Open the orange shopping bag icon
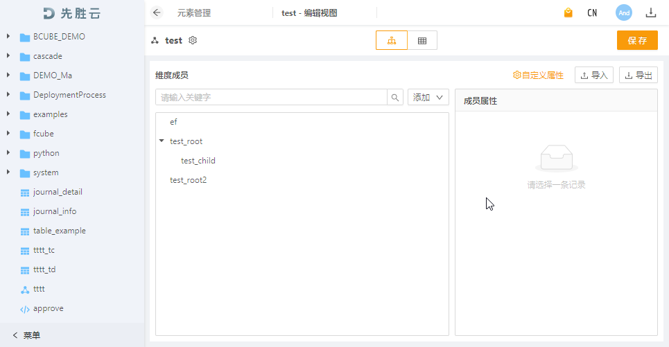The width and height of the screenshot is (669, 347). [x=568, y=12]
